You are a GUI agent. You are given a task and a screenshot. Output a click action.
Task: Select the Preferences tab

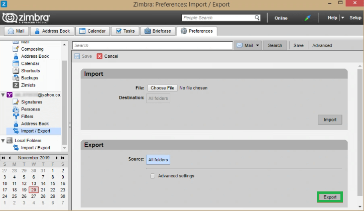tap(197, 31)
